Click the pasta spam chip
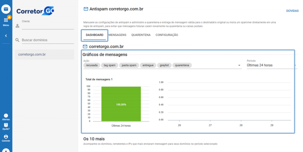Image resolution: width=303 pixels, height=152 pixels. (x=129, y=65)
